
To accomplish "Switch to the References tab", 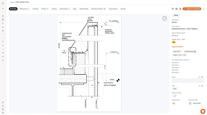I will [x=24, y=9].
